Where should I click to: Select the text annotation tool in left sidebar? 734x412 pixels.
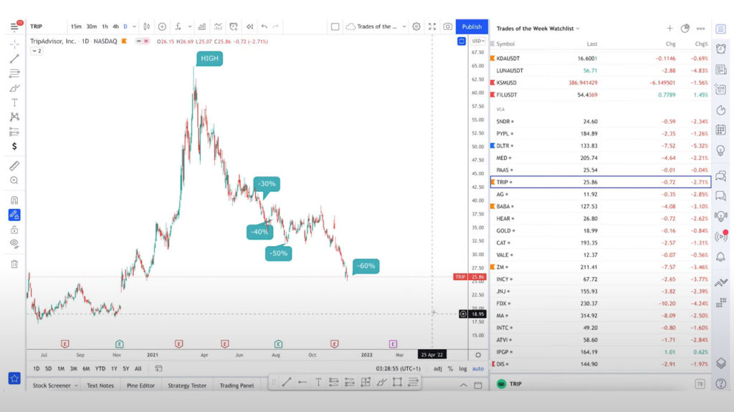pos(14,102)
